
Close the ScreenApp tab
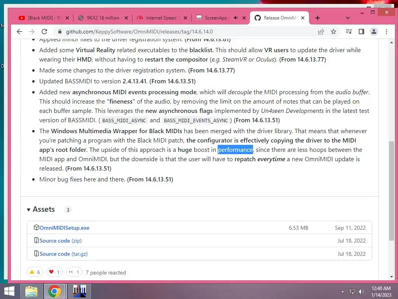coord(244,18)
